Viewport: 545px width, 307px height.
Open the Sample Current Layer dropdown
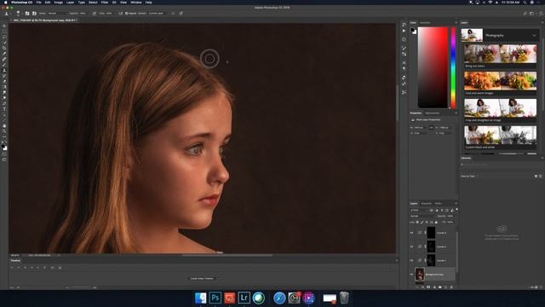[x=157, y=14]
